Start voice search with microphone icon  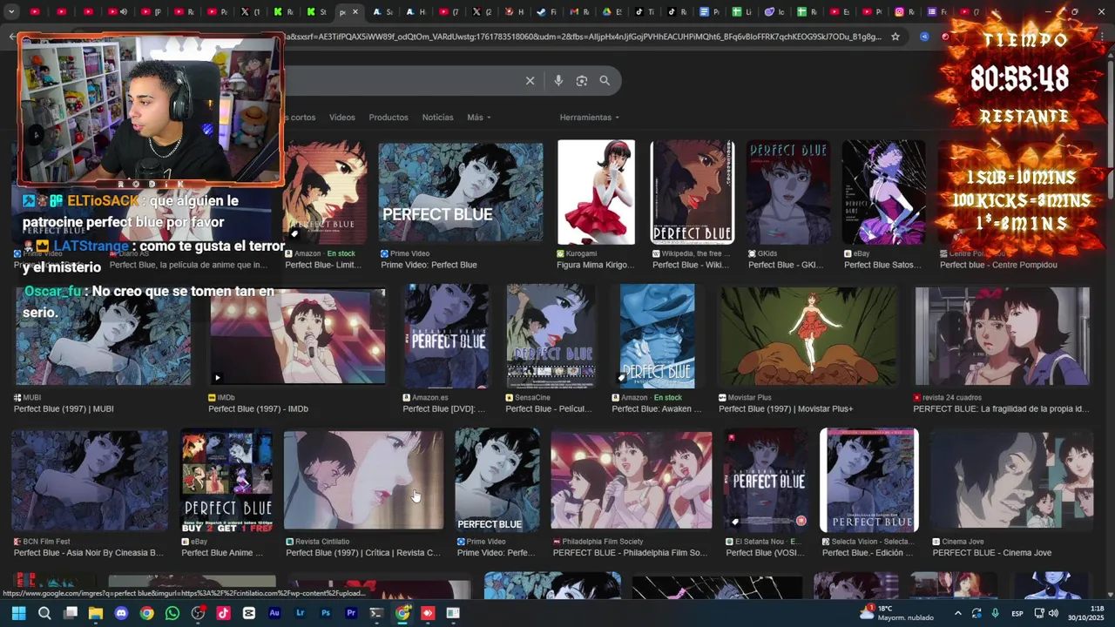click(558, 81)
